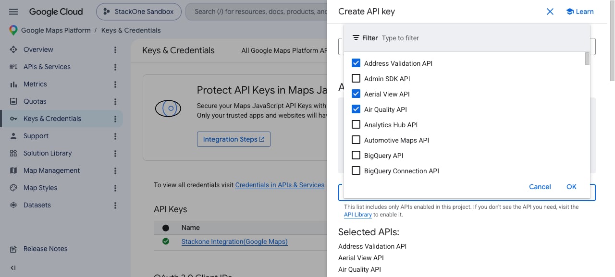Open more options for Quotas

click(115, 101)
